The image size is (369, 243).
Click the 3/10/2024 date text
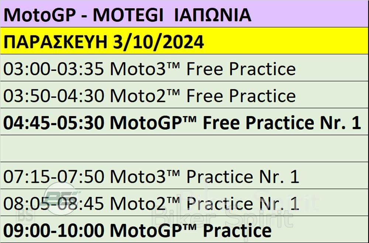pyautogui.click(x=158, y=42)
